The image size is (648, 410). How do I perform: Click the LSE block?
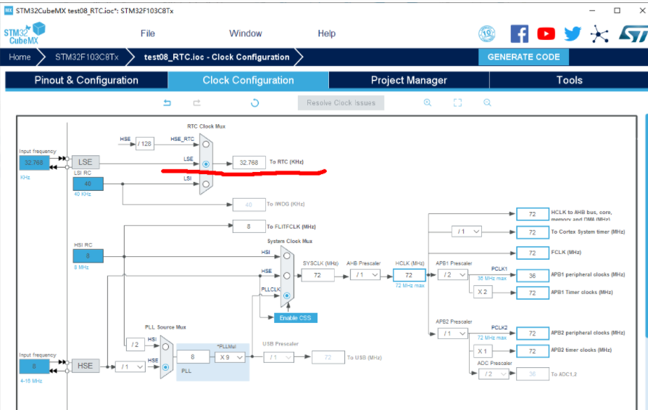[86, 162]
